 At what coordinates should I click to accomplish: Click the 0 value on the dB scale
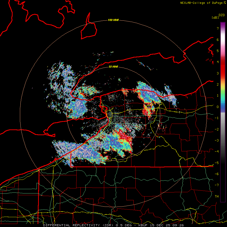[x=218, y=107]
